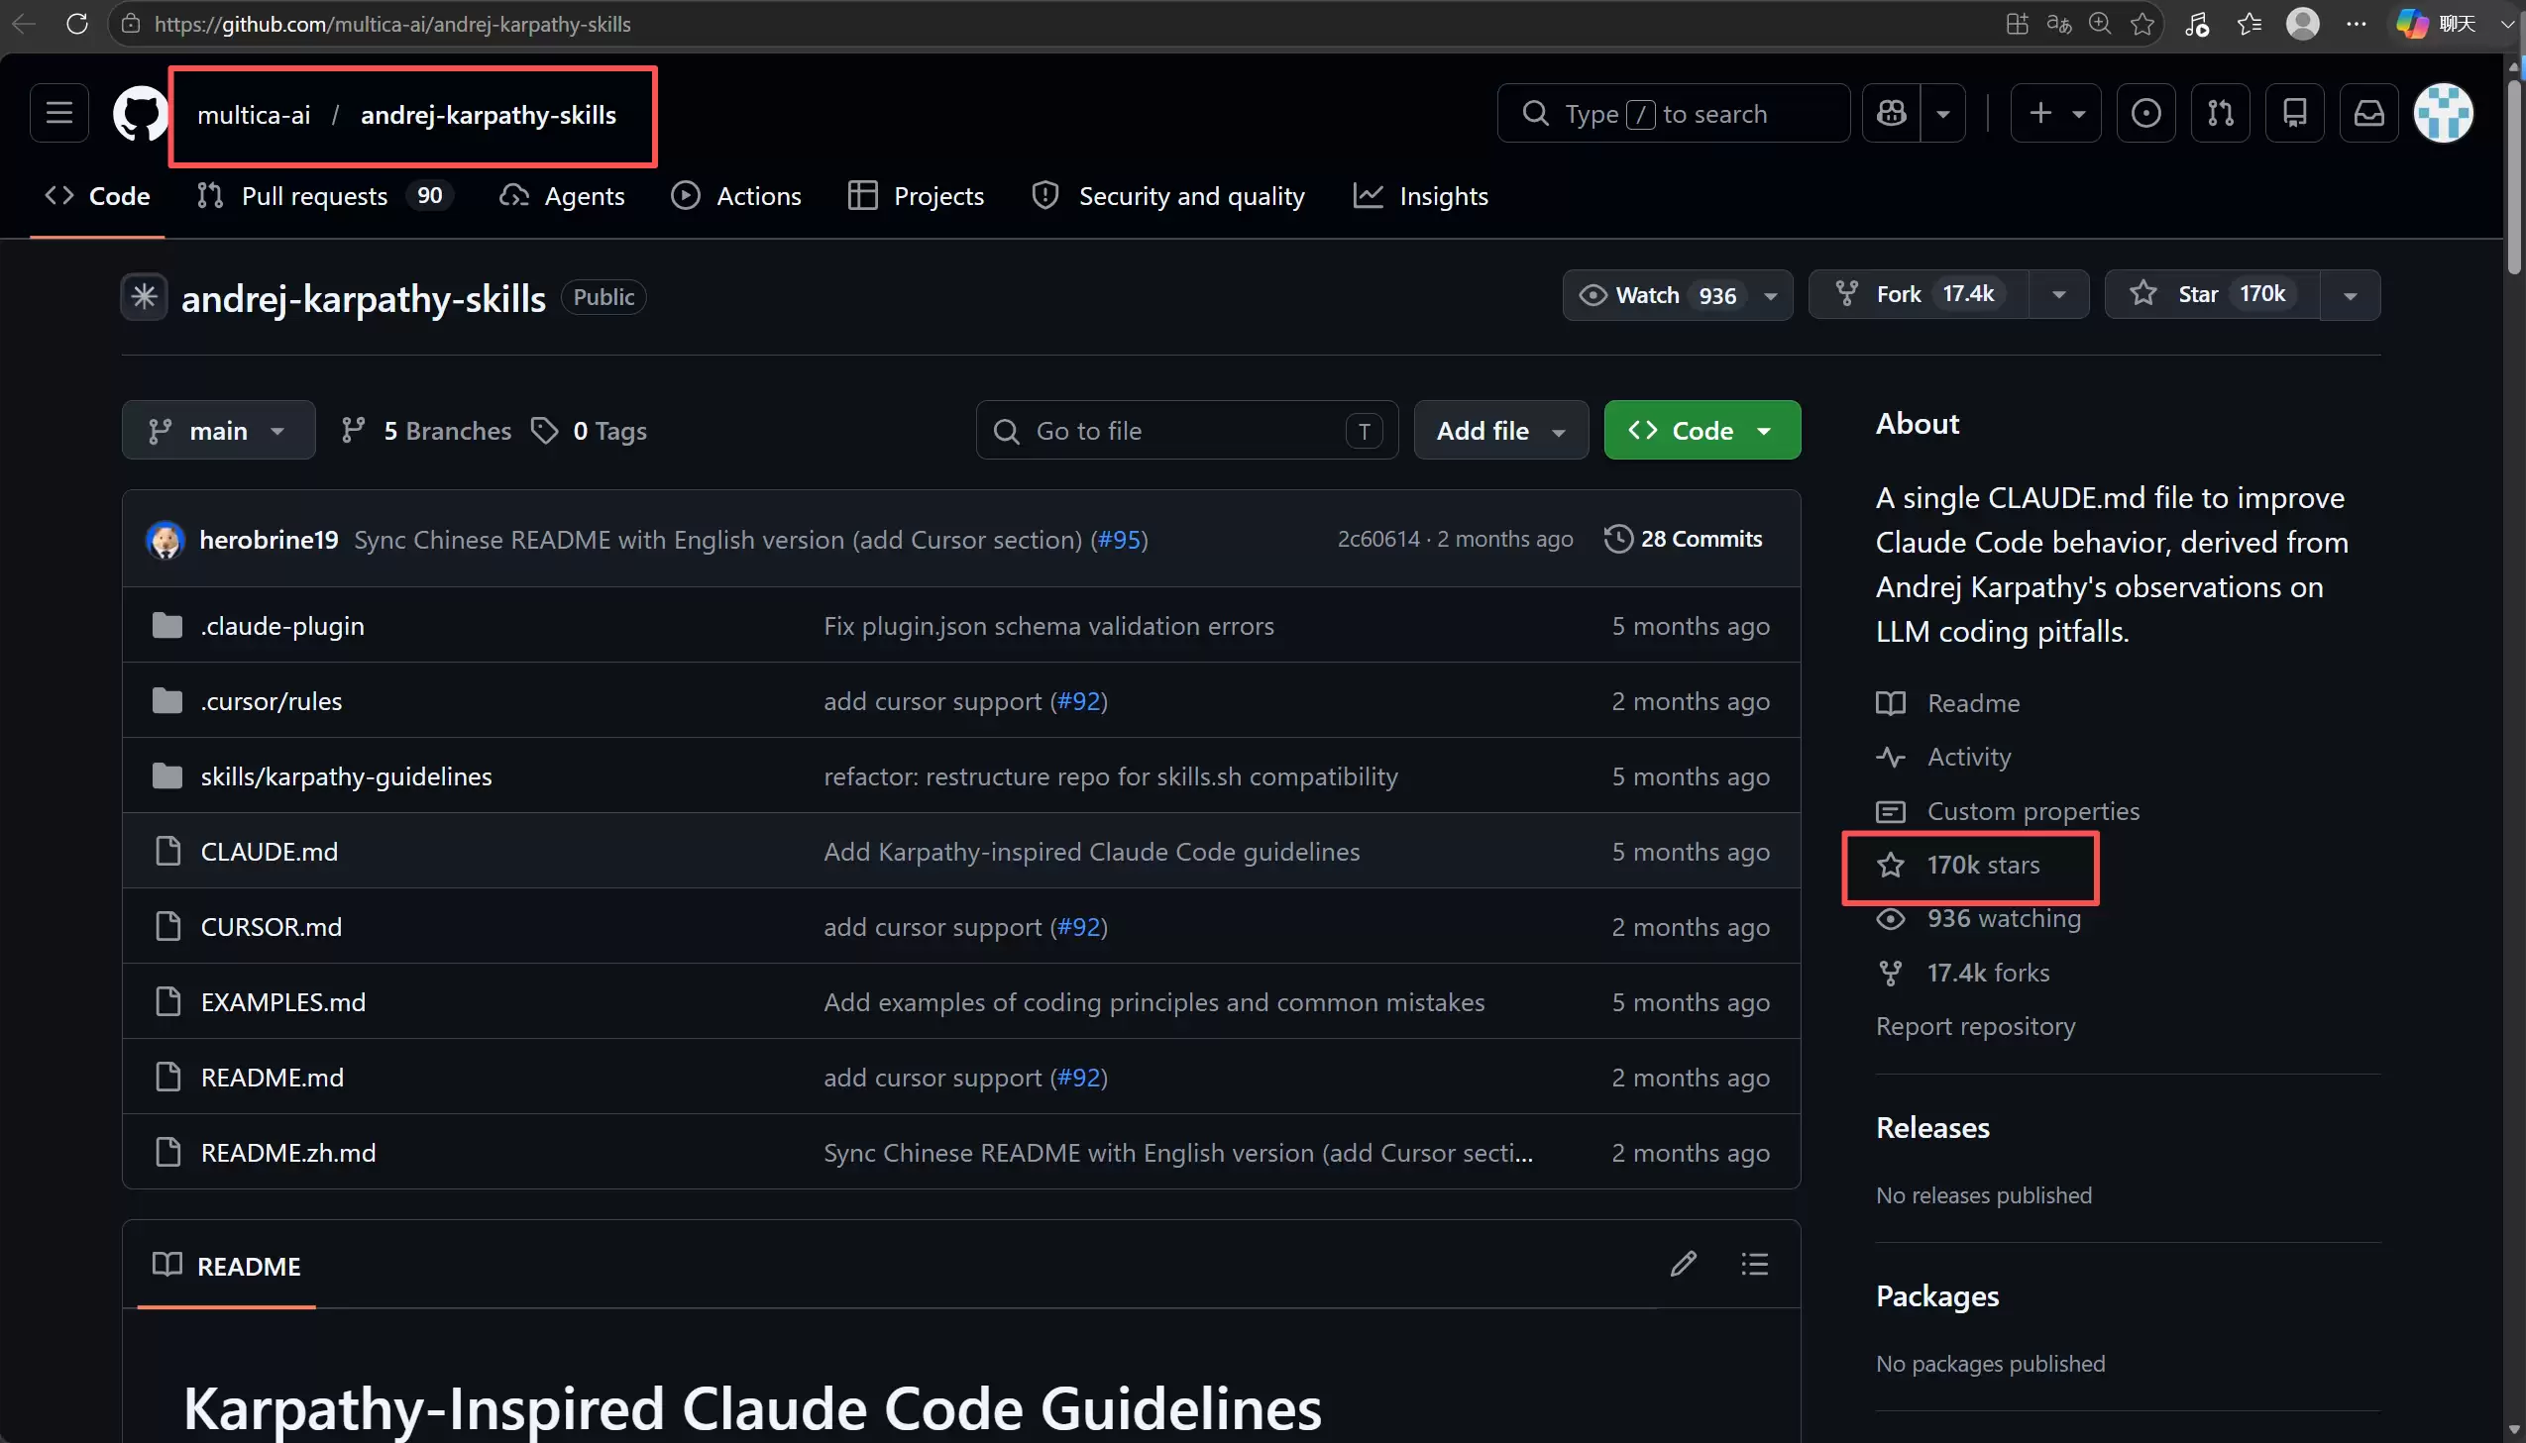
Task: Select the README tab heading
Action: click(227, 1266)
